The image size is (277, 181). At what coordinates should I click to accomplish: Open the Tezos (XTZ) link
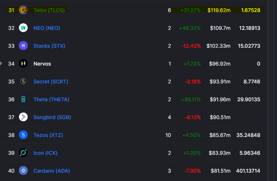click(48, 135)
